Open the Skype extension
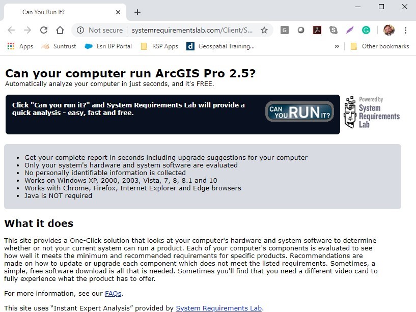Image resolution: width=416 pixels, height=312 pixels. coord(333,30)
